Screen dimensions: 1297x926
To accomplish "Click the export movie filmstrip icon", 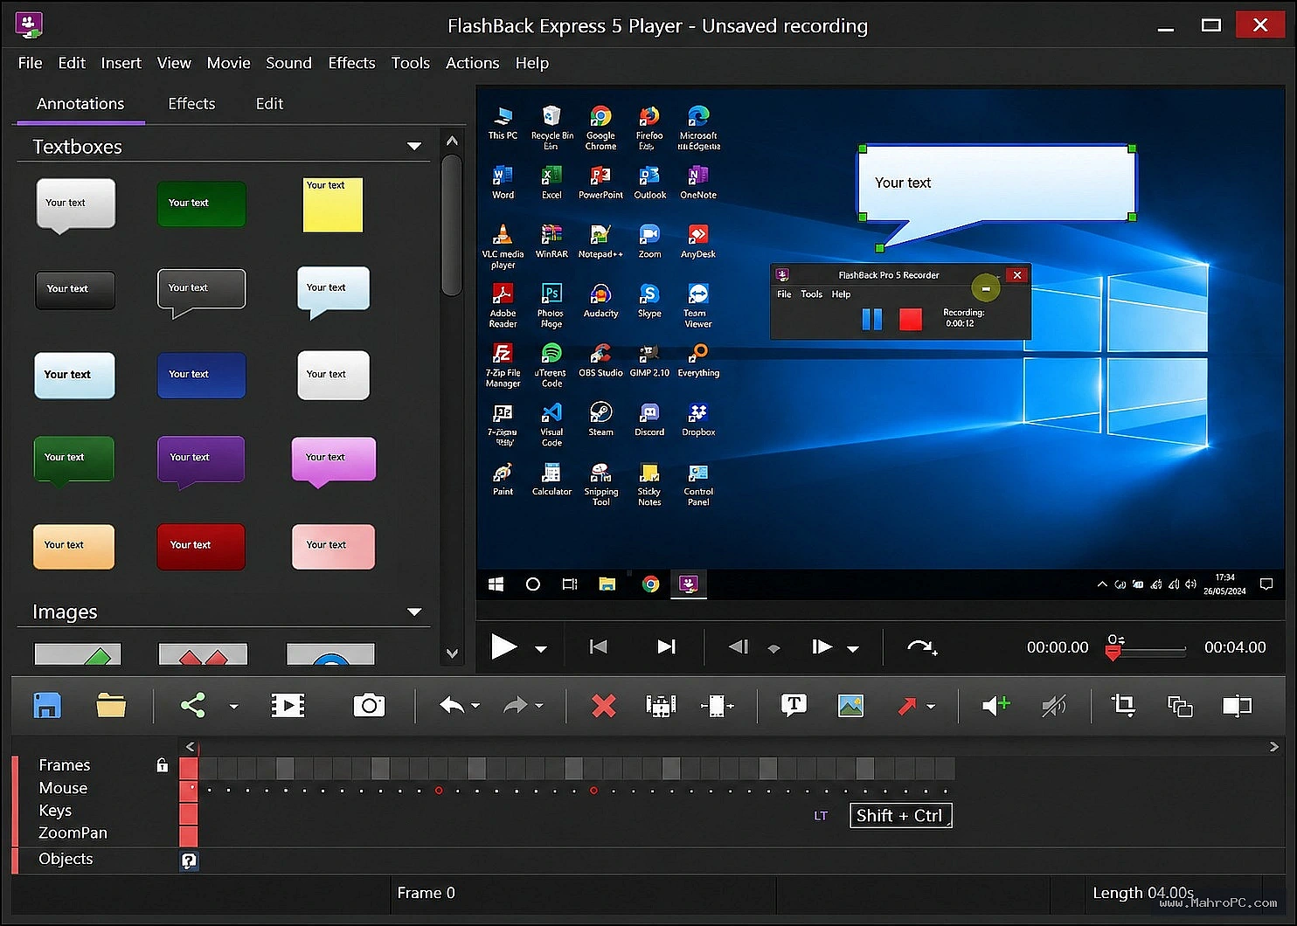I will [x=288, y=705].
